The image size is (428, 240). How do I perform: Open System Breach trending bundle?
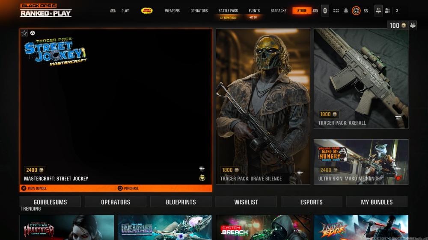click(x=263, y=228)
